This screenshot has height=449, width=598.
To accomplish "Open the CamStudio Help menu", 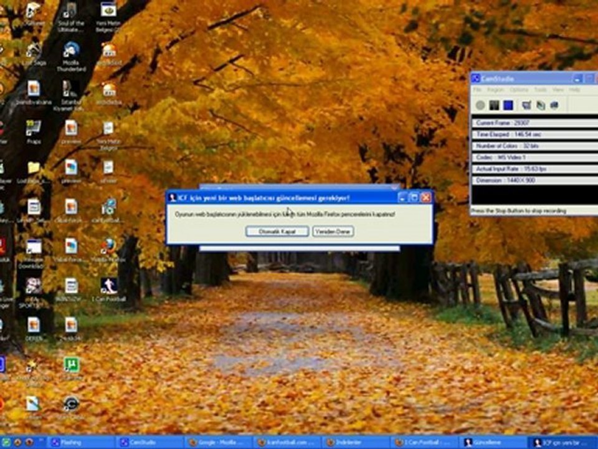I will pos(575,90).
